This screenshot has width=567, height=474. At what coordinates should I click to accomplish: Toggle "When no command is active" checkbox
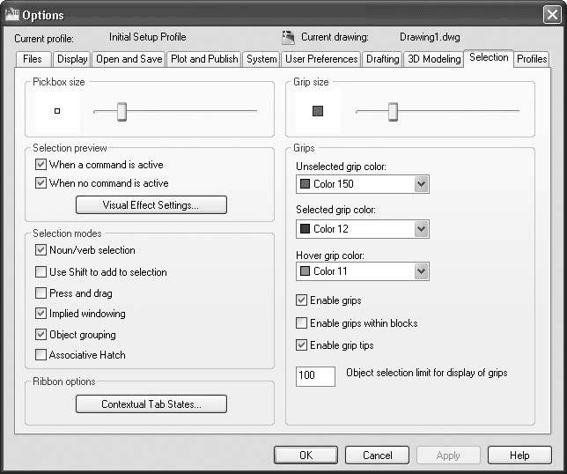(40, 182)
